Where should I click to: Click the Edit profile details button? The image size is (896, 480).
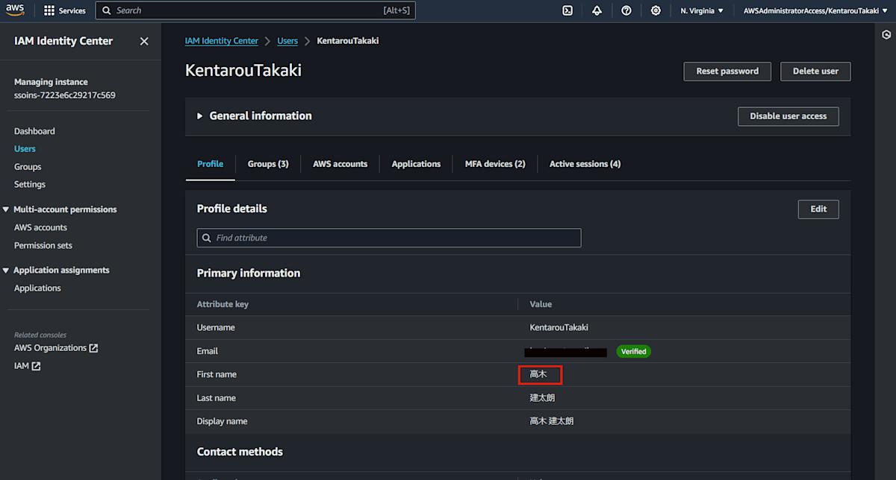coord(818,209)
